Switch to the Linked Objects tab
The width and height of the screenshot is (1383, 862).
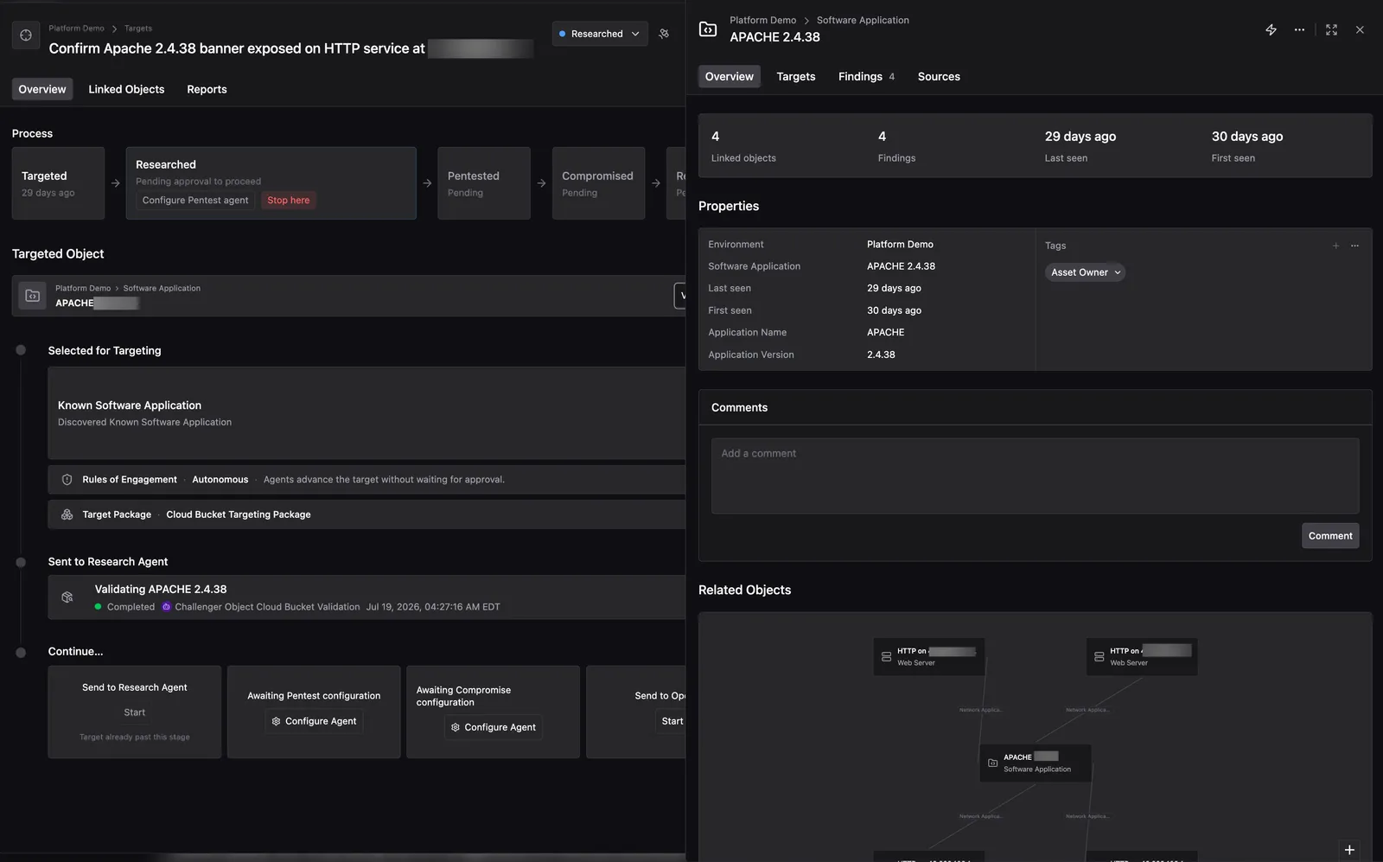(x=126, y=89)
